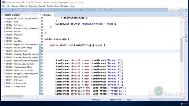The width and height of the screenshot is (189, 106).
Task: Expand the S13L07 - TreeMap project
Action: point(3,41)
